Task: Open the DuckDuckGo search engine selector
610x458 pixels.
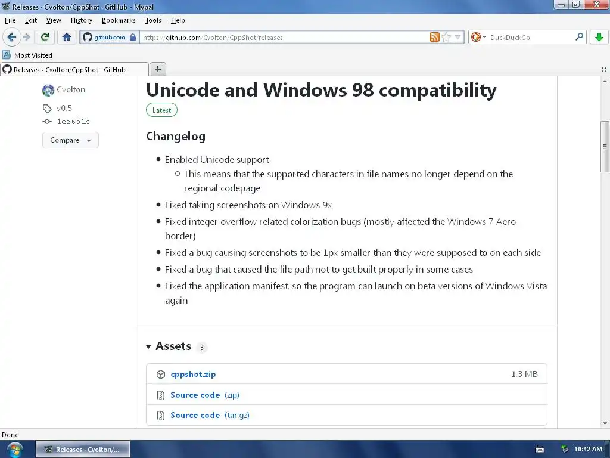Action: (x=478, y=37)
